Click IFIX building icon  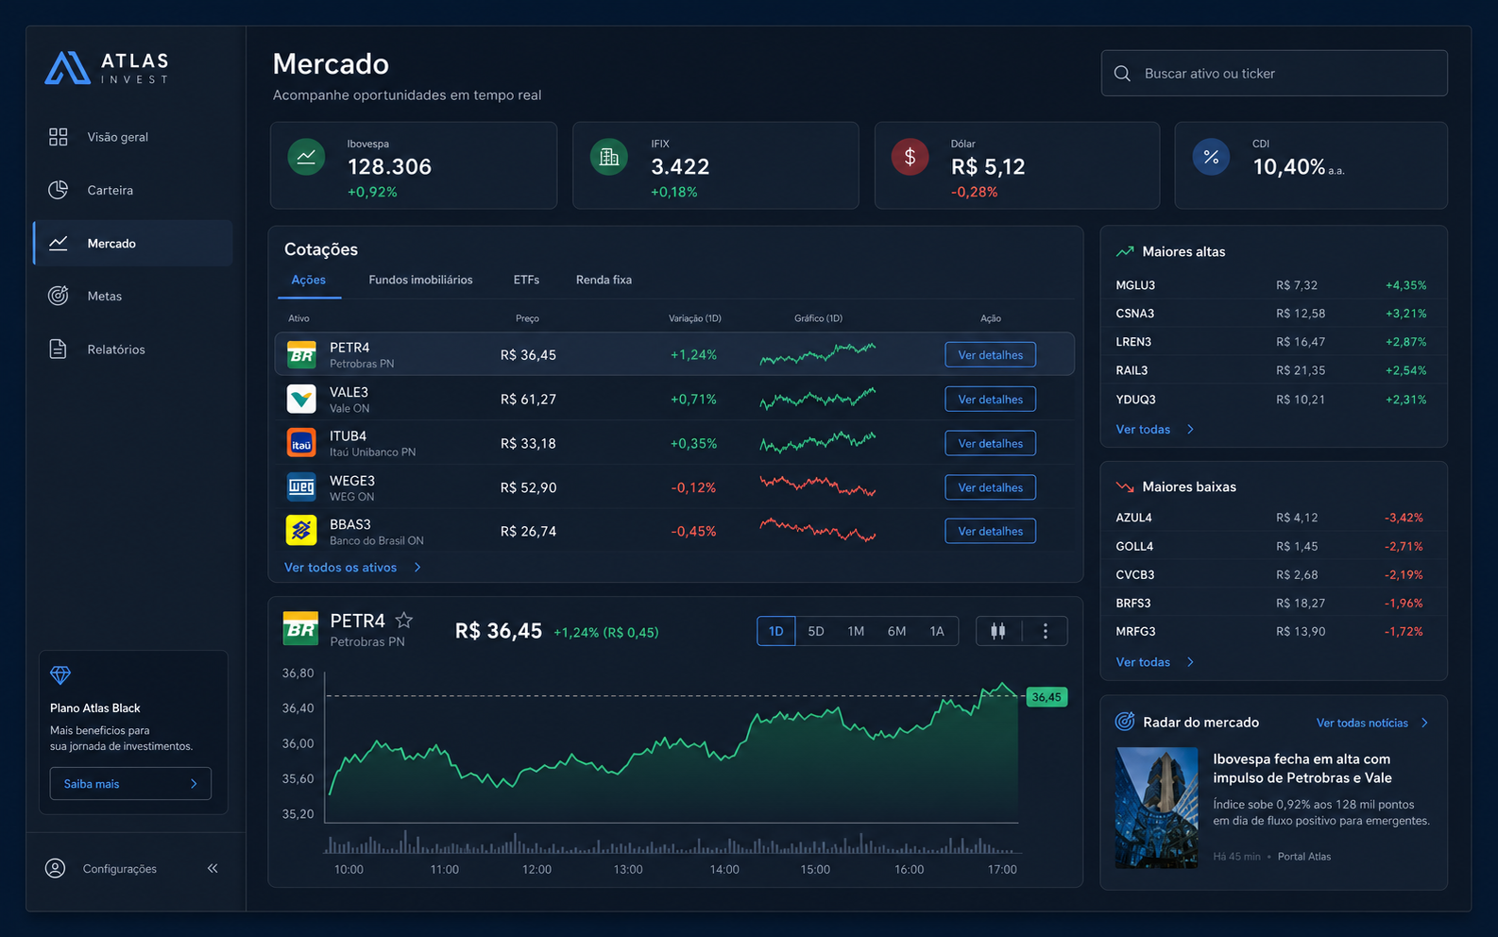pyautogui.click(x=609, y=157)
